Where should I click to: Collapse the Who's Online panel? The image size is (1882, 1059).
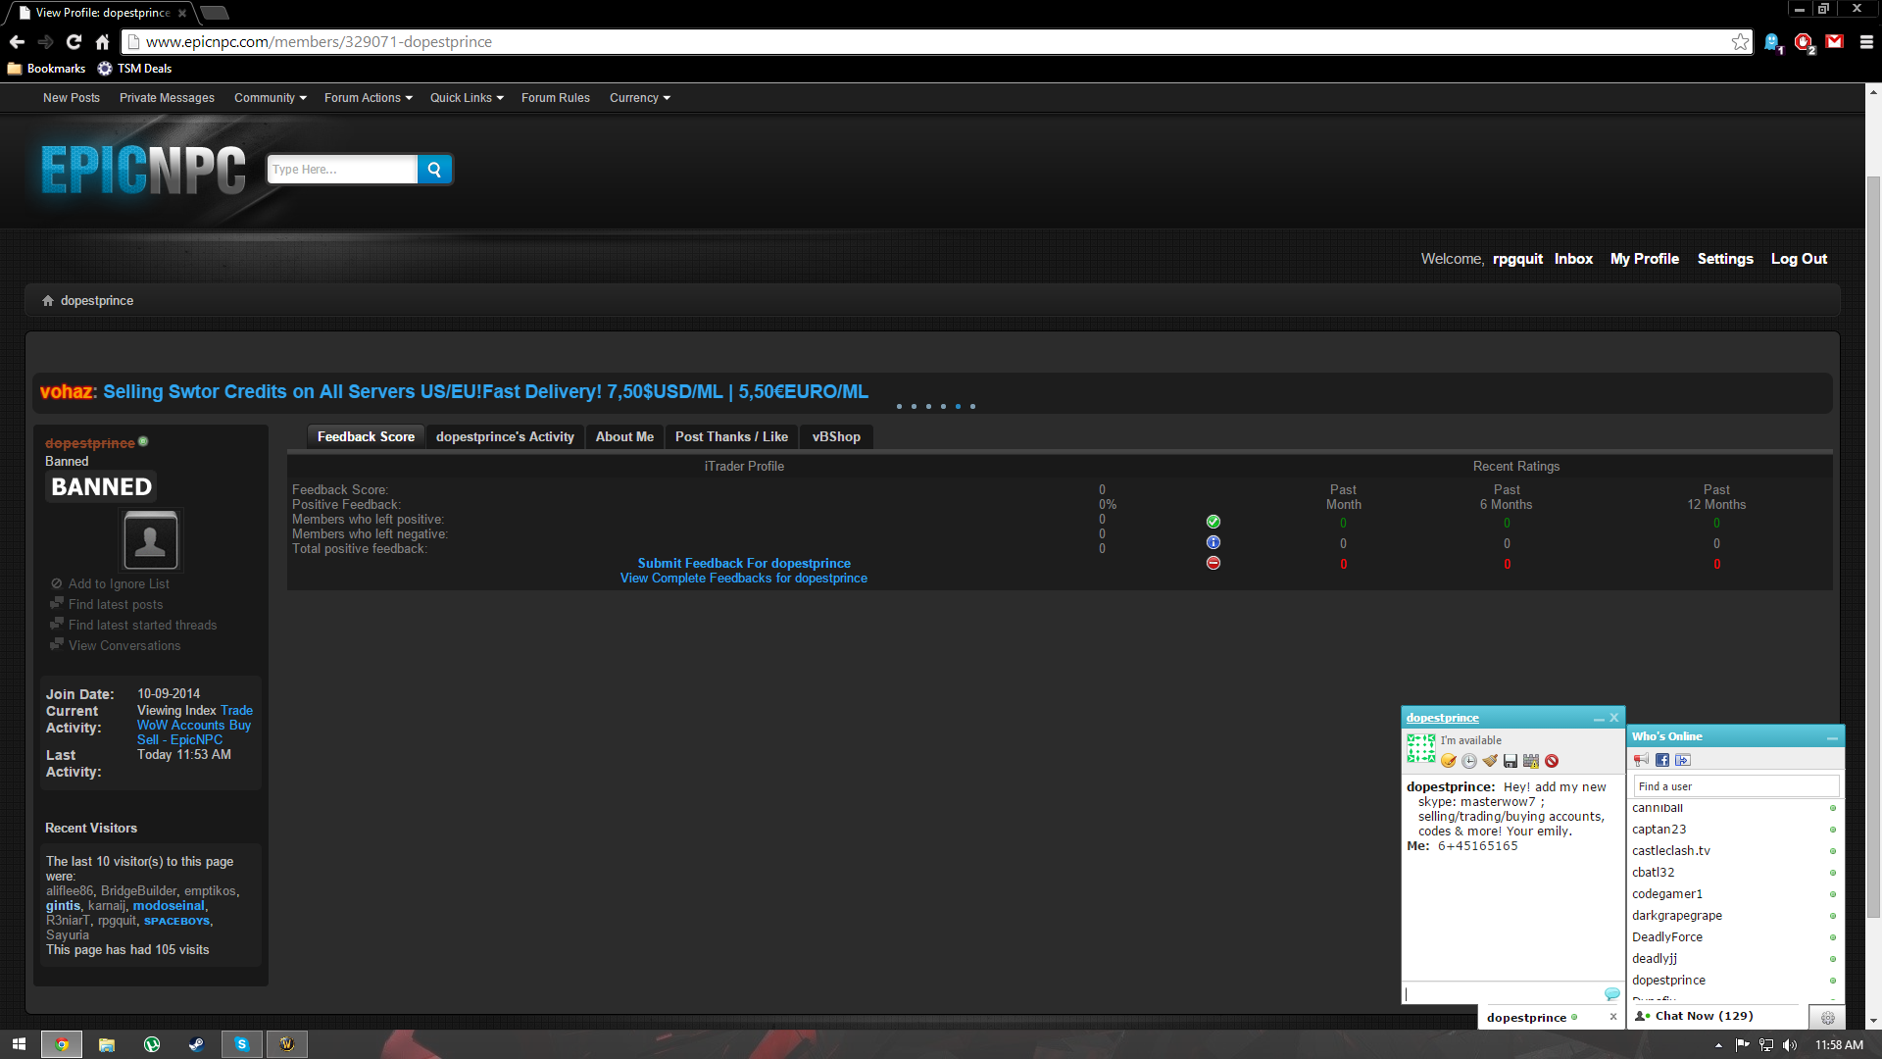coord(1832,737)
